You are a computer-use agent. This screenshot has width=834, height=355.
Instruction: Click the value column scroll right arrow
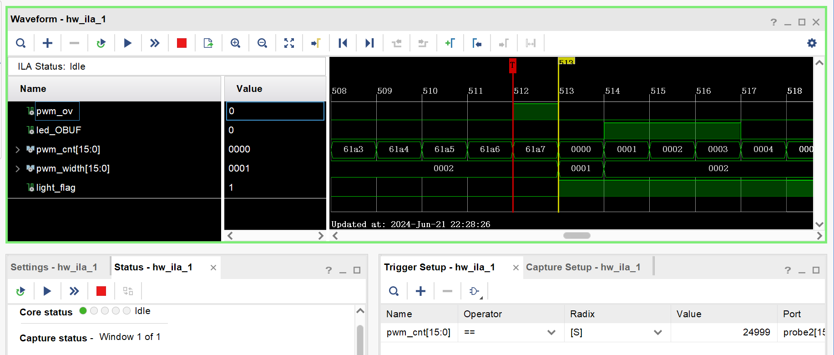pos(320,236)
